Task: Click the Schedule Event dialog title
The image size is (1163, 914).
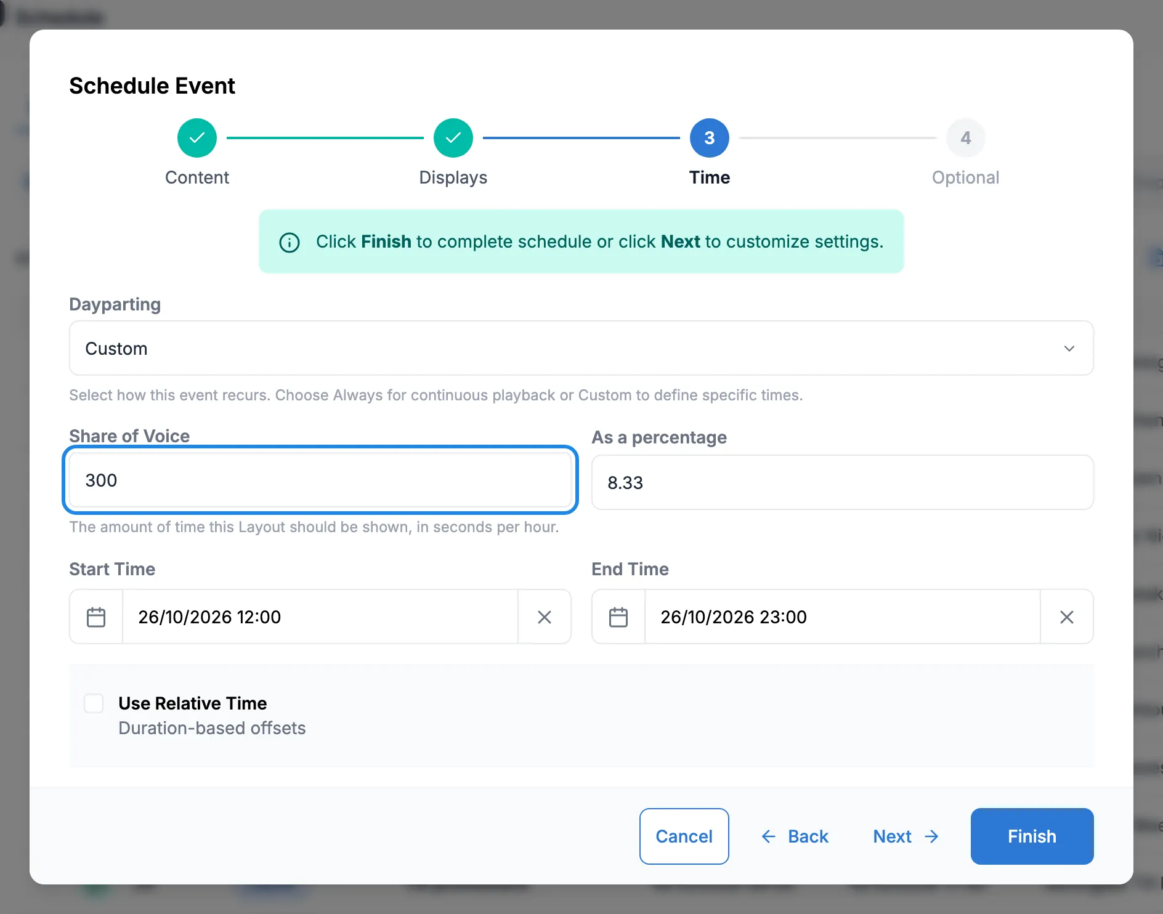Action: 152,86
